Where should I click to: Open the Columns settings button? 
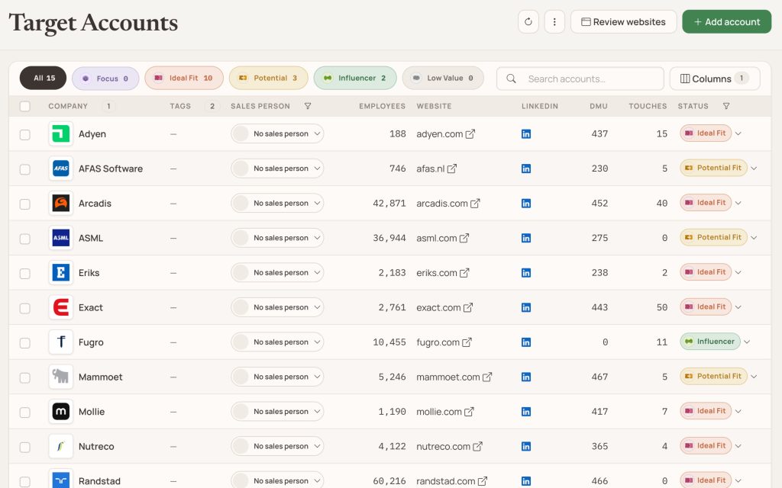[x=715, y=79]
